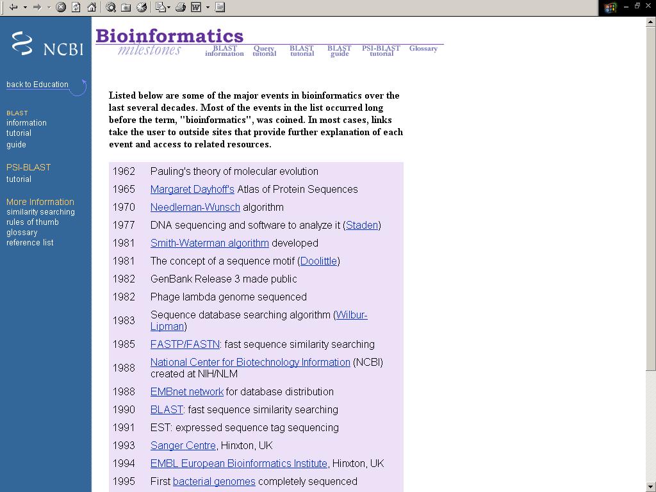Click 'Phage lambda genome sequenced' text
The width and height of the screenshot is (656, 492).
(229, 297)
